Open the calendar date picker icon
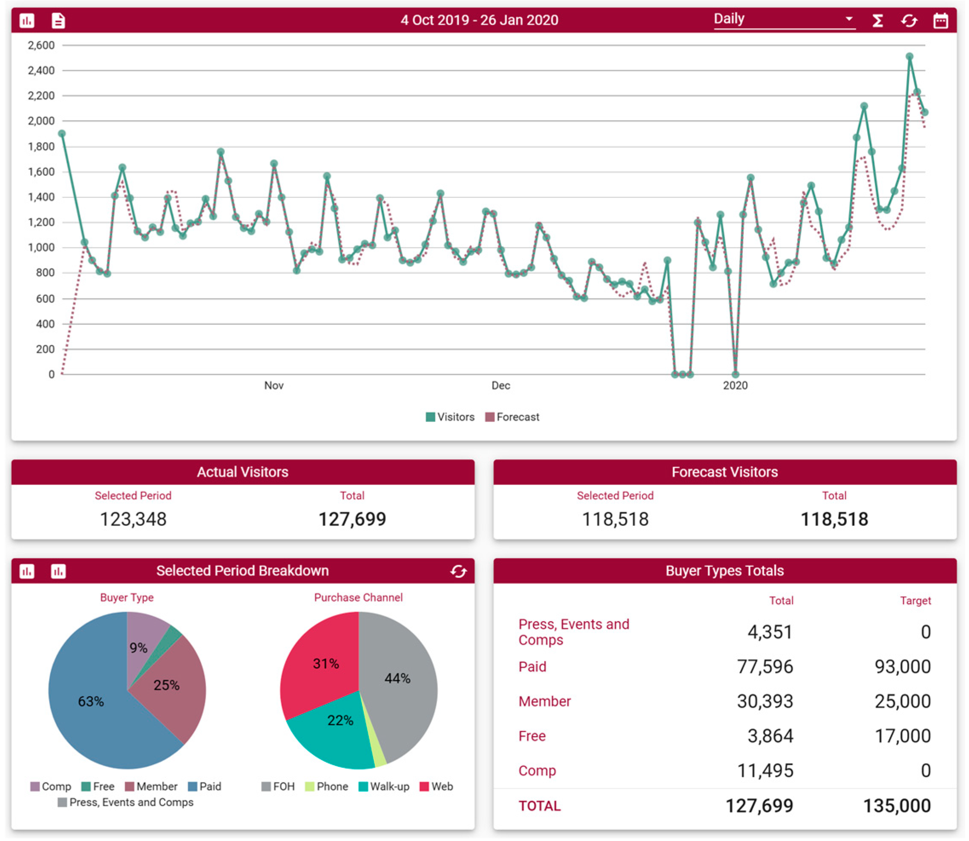This screenshot has width=969, height=841. pyautogui.click(x=940, y=20)
